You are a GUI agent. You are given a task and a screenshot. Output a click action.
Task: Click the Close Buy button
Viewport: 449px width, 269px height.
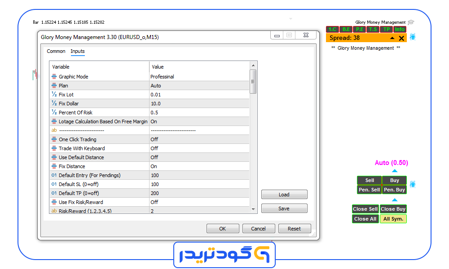[393, 209]
